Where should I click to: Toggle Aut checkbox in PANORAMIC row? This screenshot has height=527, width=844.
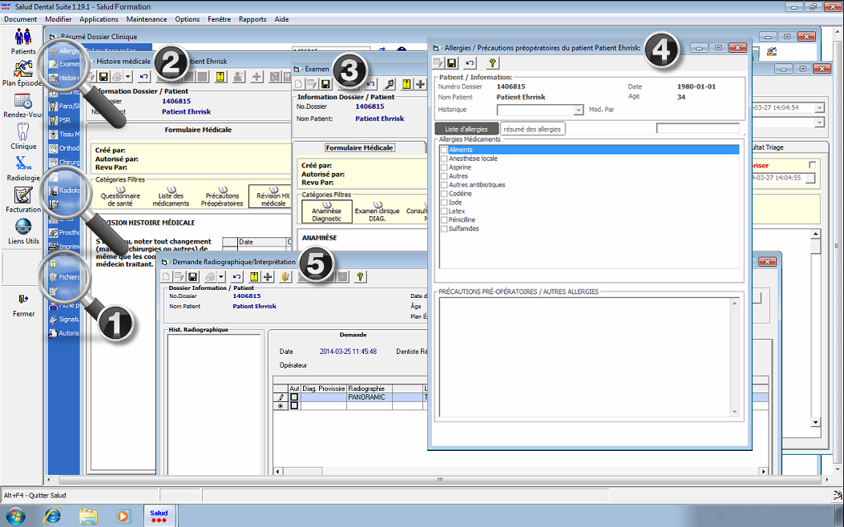[294, 397]
